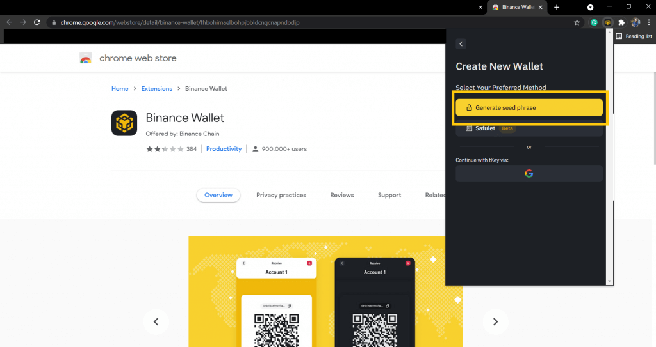Screen dimensions: 656x347
Task: Click Generate seed phrase button
Action: pos(529,108)
